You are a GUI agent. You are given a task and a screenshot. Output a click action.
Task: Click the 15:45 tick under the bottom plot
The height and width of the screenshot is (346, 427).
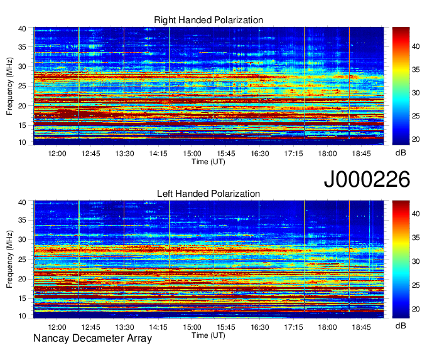pos(226,327)
